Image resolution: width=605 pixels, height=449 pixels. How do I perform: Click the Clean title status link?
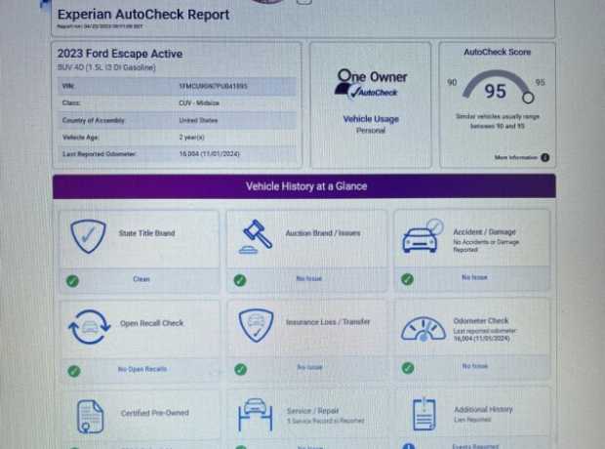coord(141,279)
